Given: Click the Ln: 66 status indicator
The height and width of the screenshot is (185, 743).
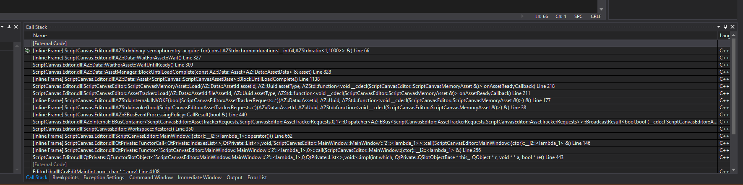Looking at the screenshot, I should coord(542,16).
